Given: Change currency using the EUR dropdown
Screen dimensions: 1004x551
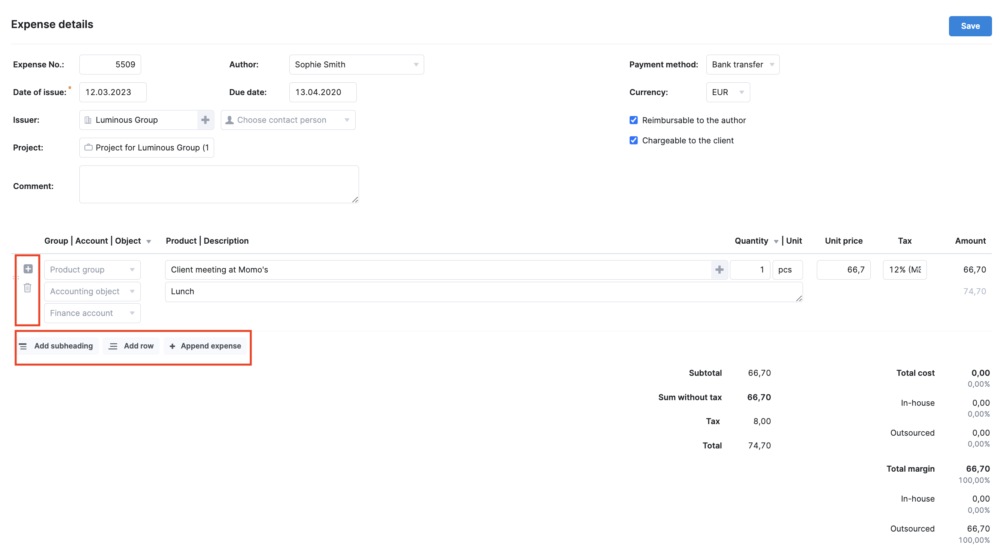Looking at the screenshot, I should 741,92.
